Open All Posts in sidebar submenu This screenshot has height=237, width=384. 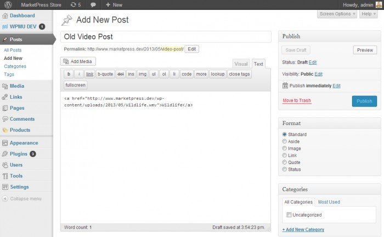(13, 50)
